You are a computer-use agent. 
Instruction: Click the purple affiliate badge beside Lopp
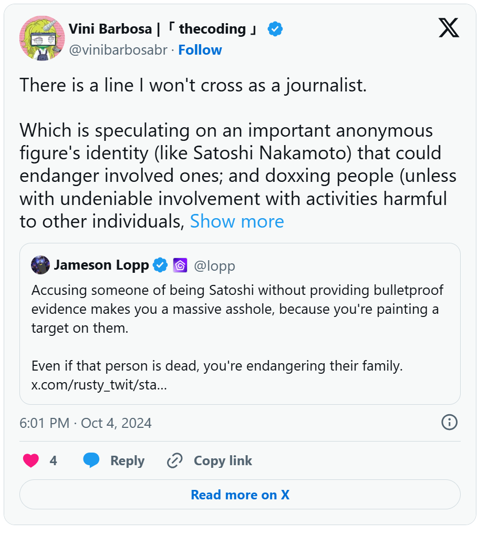(180, 265)
